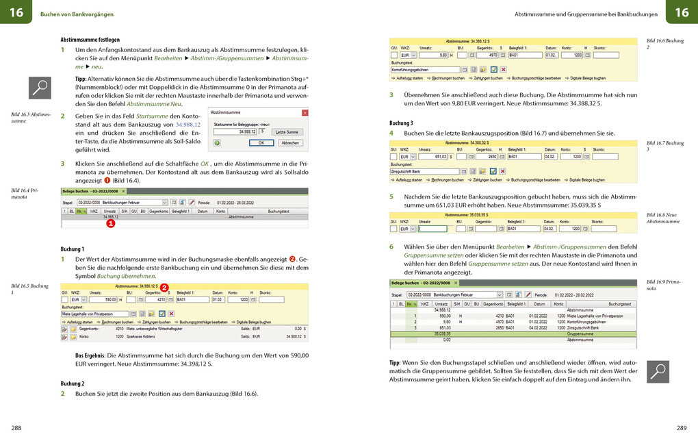Screen dimensions: 698x441
Task: Click the yellow folder icon beside Zinsgutschrift Bank text
Action: [x=482, y=171]
